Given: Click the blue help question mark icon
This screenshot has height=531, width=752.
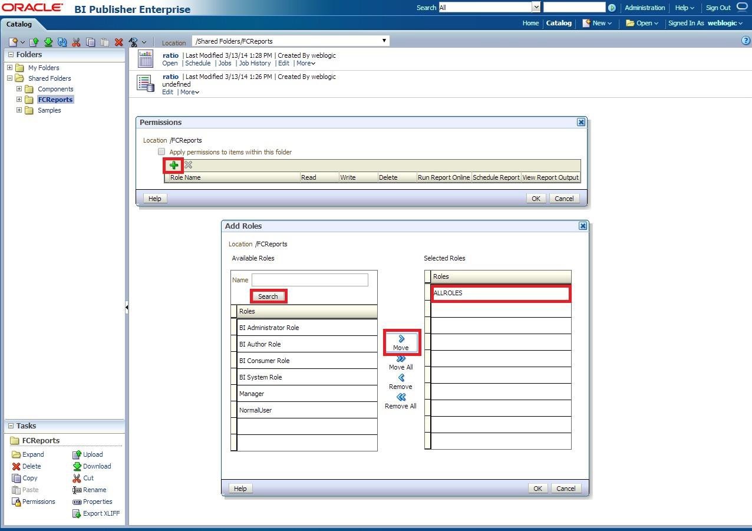Looking at the screenshot, I should pyautogui.click(x=746, y=41).
